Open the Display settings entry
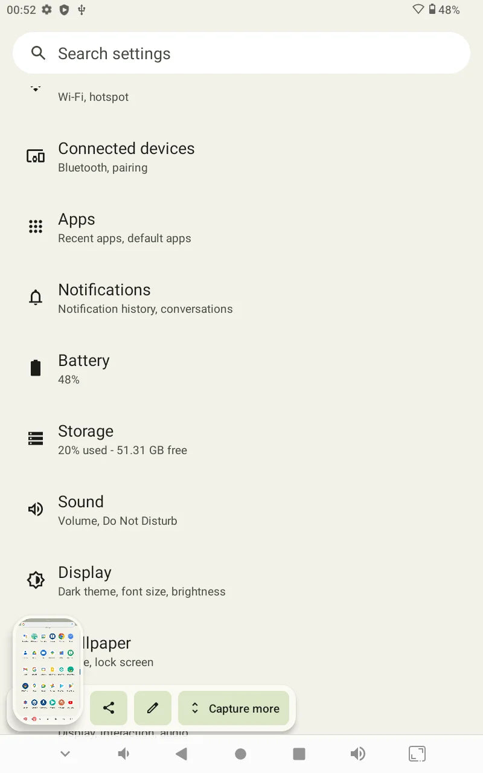The width and height of the screenshot is (483, 773). coord(241,581)
